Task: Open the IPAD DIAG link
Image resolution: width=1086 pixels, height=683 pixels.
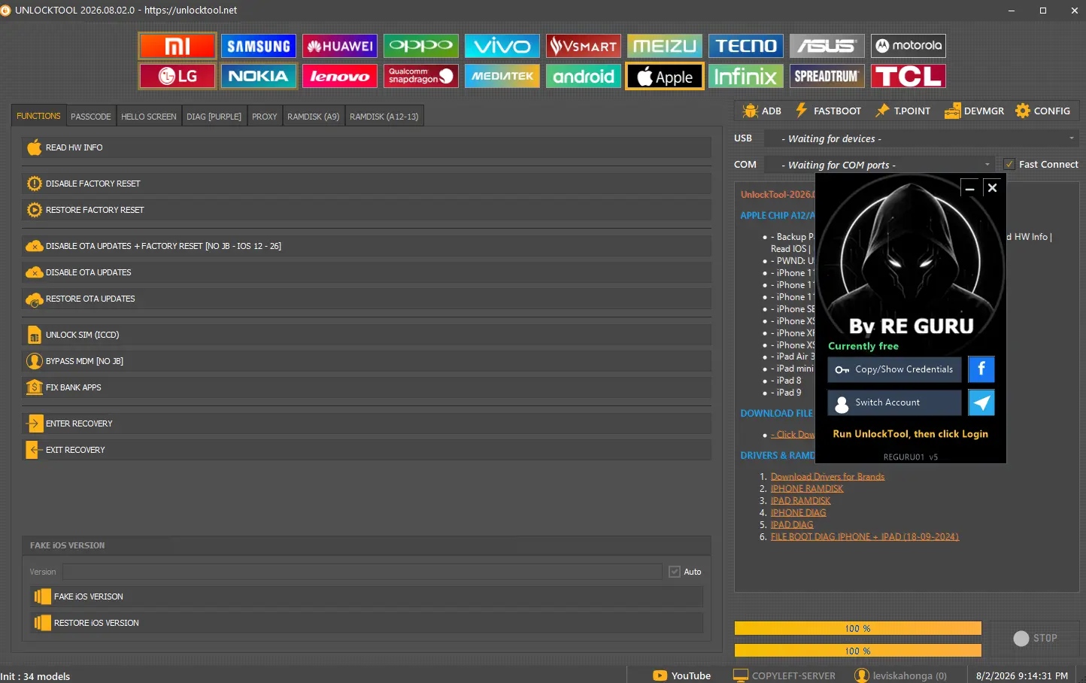Action: tap(792, 525)
